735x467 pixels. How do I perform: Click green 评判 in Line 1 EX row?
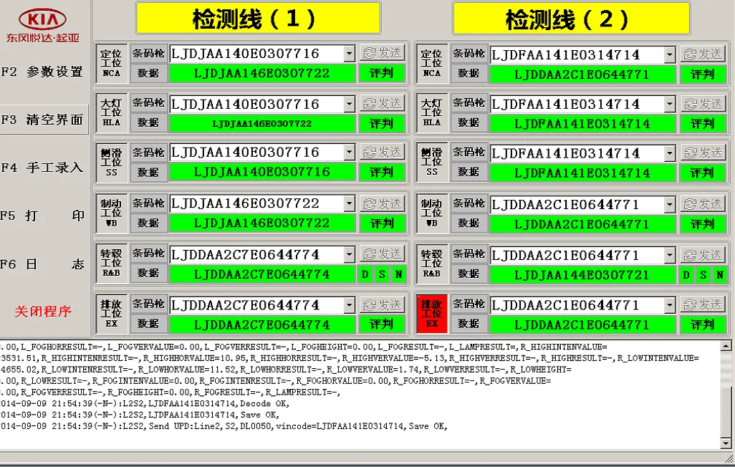[382, 324]
